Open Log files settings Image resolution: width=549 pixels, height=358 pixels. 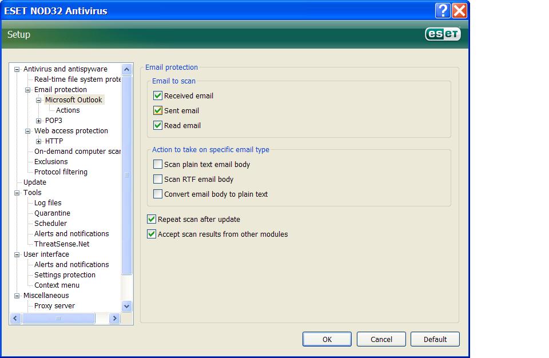[x=48, y=203]
